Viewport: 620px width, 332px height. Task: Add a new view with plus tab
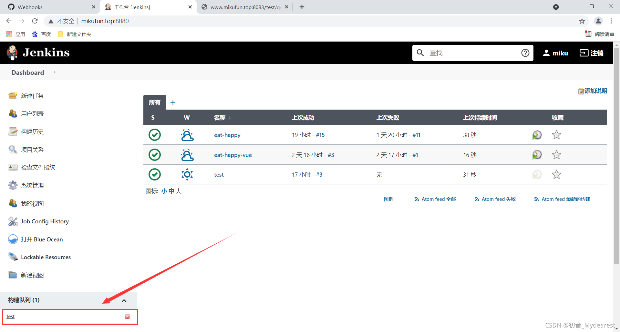pyautogui.click(x=173, y=103)
